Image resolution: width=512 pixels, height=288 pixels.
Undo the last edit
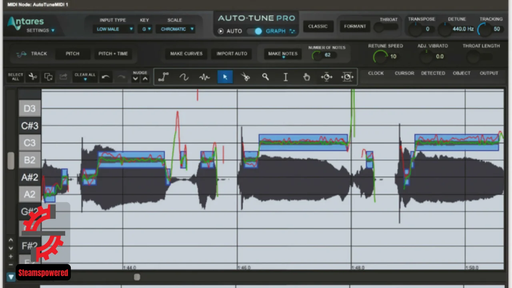(106, 77)
